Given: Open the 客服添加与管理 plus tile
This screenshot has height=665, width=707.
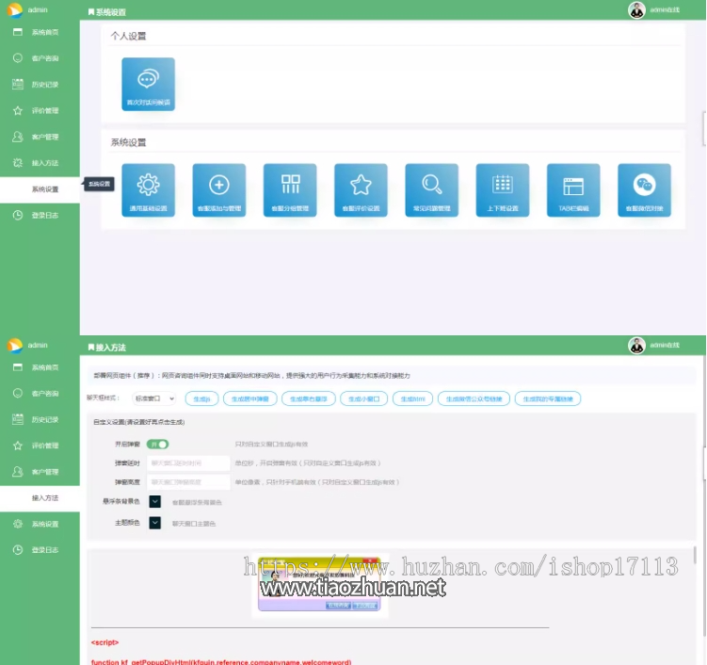Looking at the screenshot, I should click(x=218, y=190).
